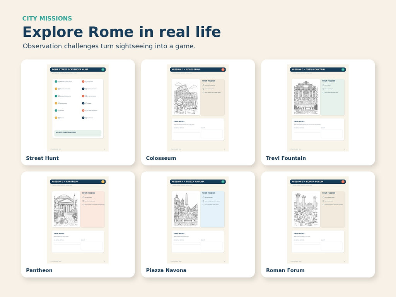Click the 'MY BEST STREET DISCOVERY' box

pos(78,133)
